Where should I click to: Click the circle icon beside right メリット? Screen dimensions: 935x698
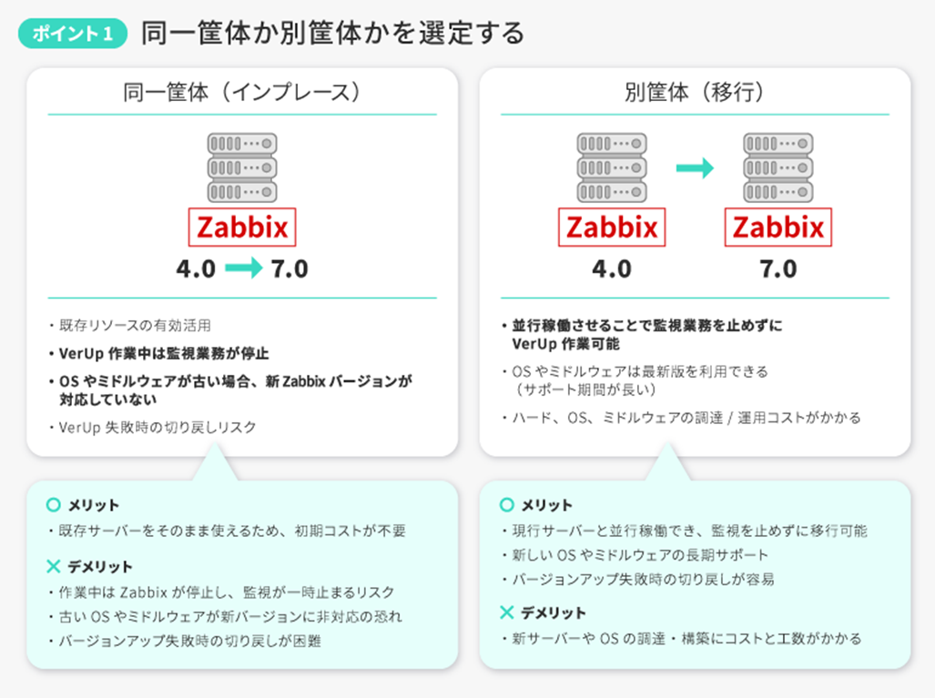(506, 505)
